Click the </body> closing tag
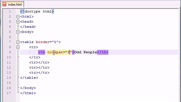Screen dimensions: 181x102 pos(28,88)
